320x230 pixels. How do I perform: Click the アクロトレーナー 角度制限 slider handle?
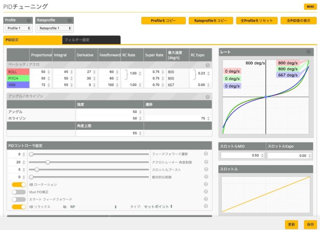(48, 162)
